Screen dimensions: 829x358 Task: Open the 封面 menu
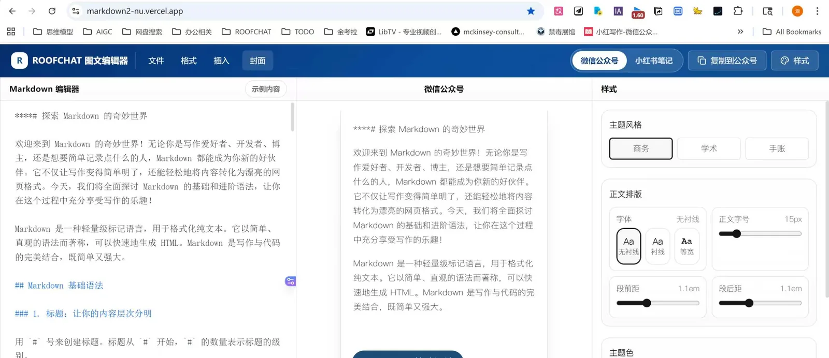tap(258, 61)
